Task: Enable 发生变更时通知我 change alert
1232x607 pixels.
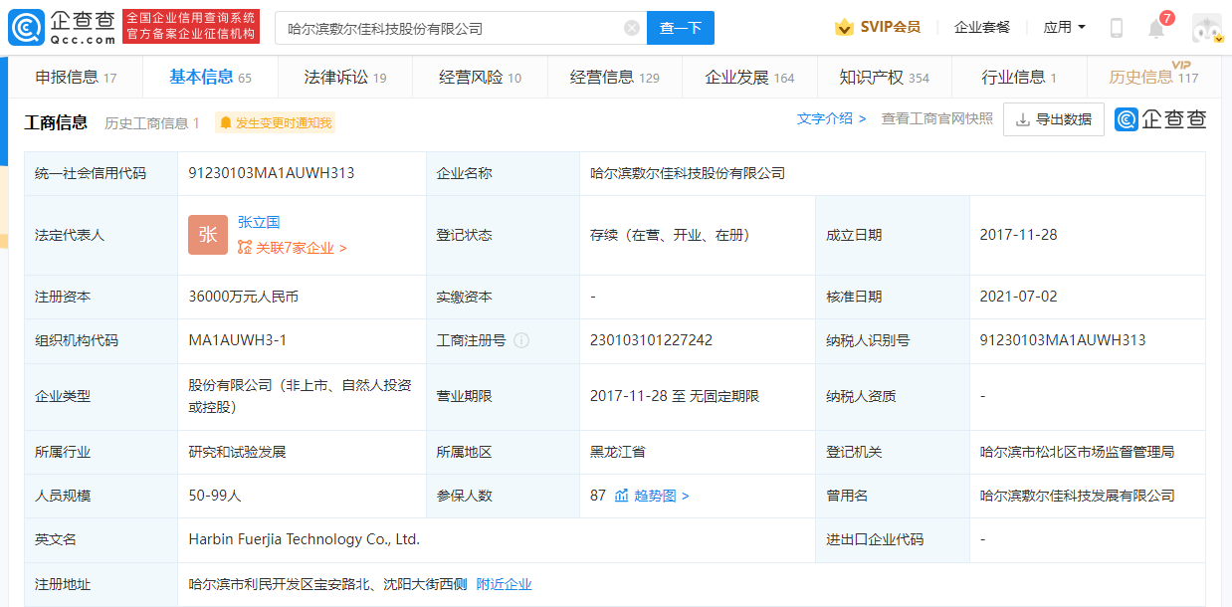Action: click(276, 123)
